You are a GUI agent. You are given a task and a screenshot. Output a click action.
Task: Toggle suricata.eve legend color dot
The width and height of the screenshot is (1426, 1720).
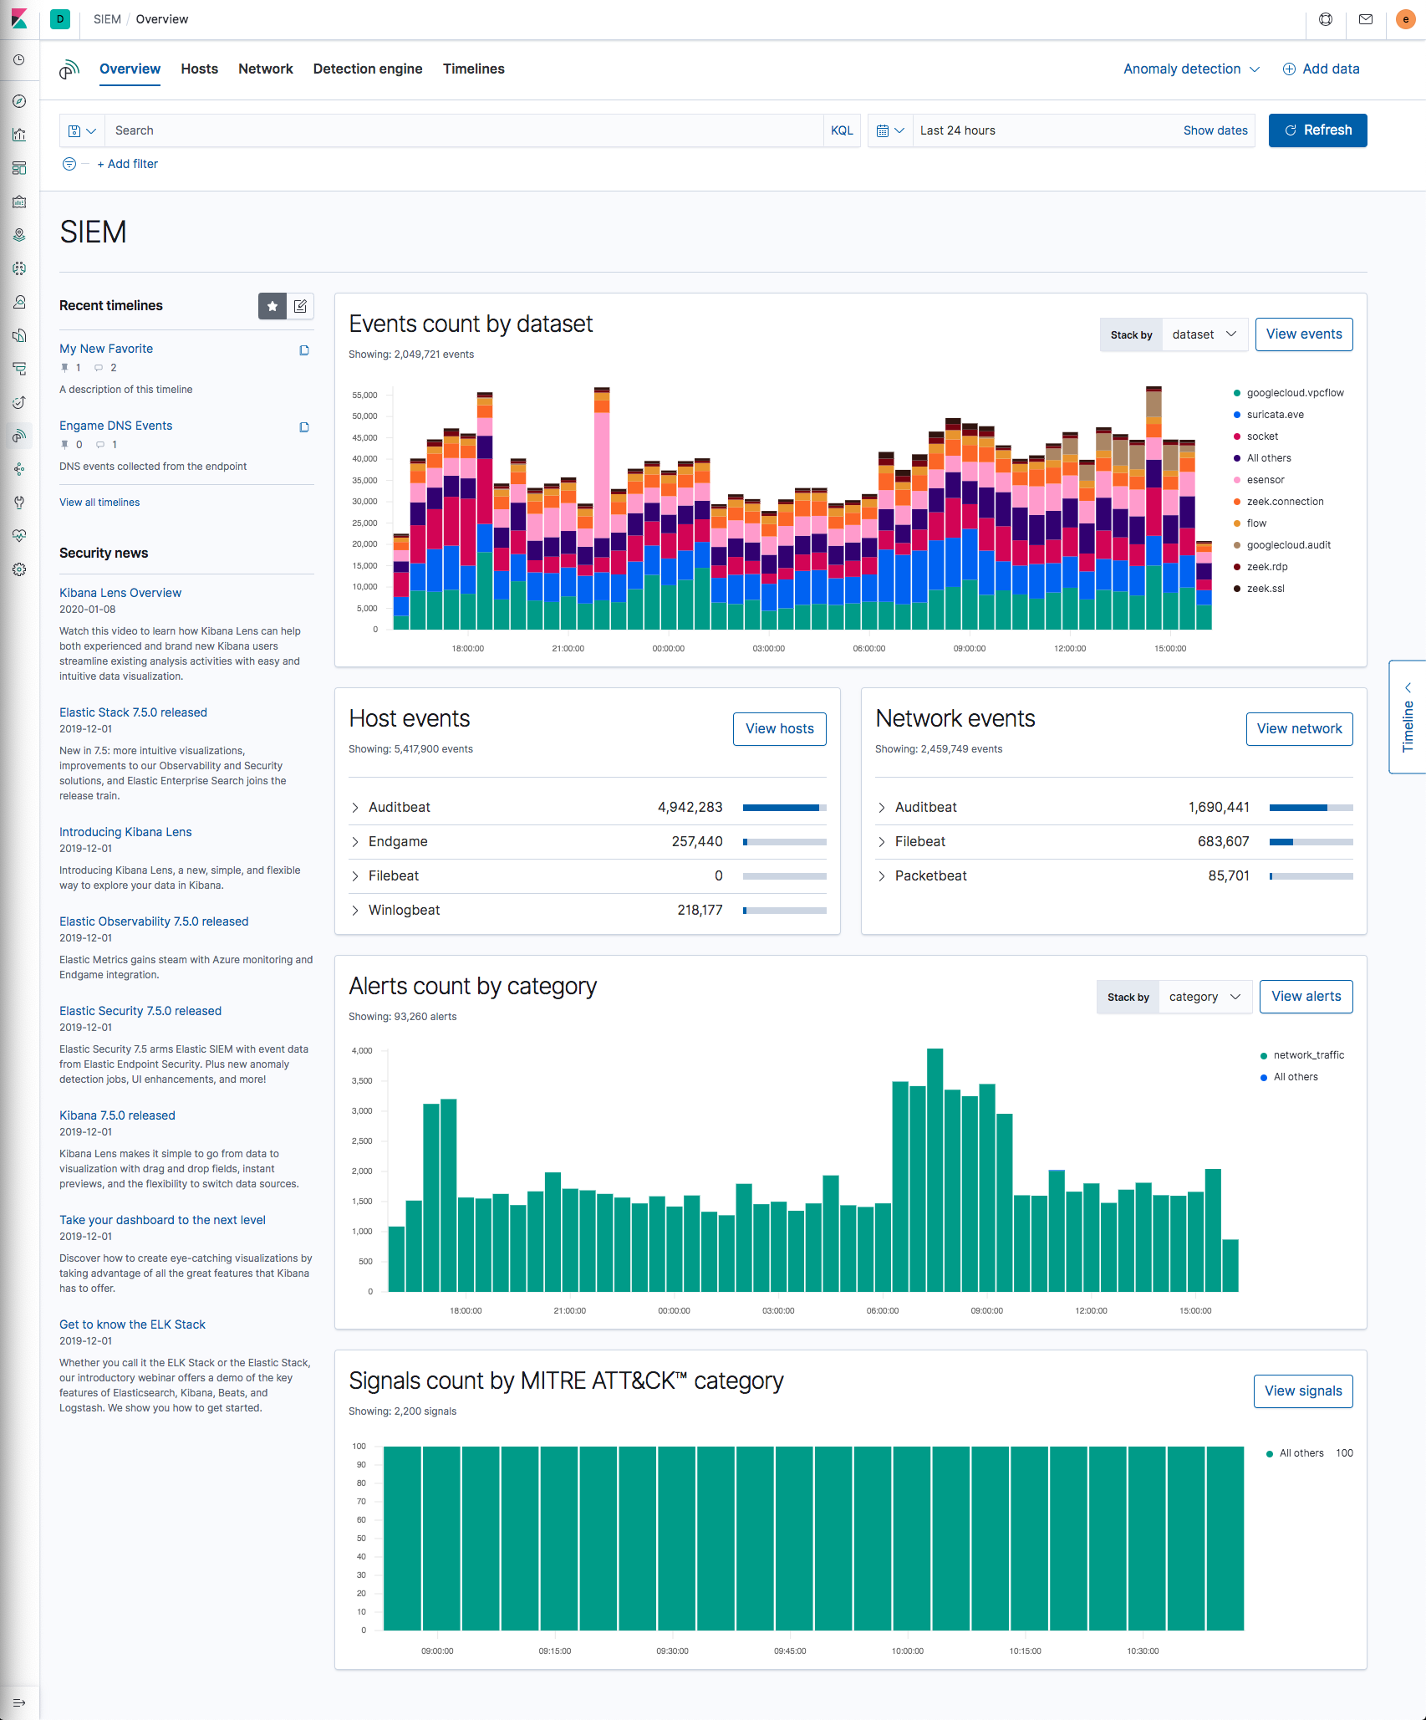(x=1237, y=415)
